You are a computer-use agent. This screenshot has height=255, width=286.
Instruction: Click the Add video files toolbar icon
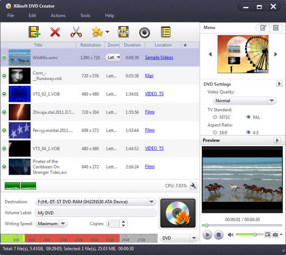(34, 32)
